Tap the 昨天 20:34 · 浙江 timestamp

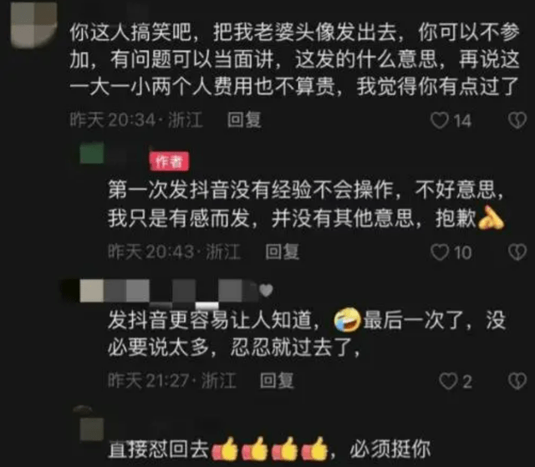(x=136, y=120)
